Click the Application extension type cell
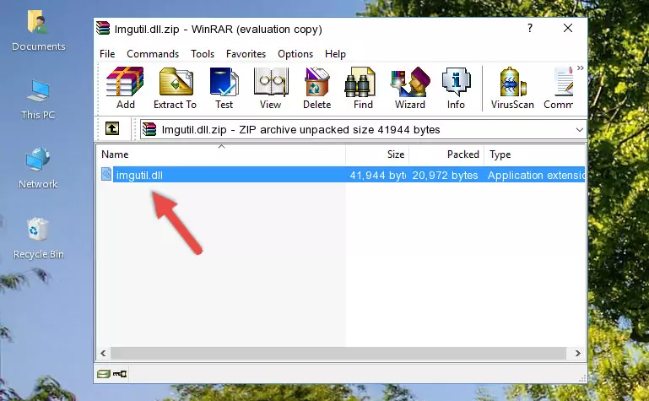649x401 pixels. click(x=536, y=176)
